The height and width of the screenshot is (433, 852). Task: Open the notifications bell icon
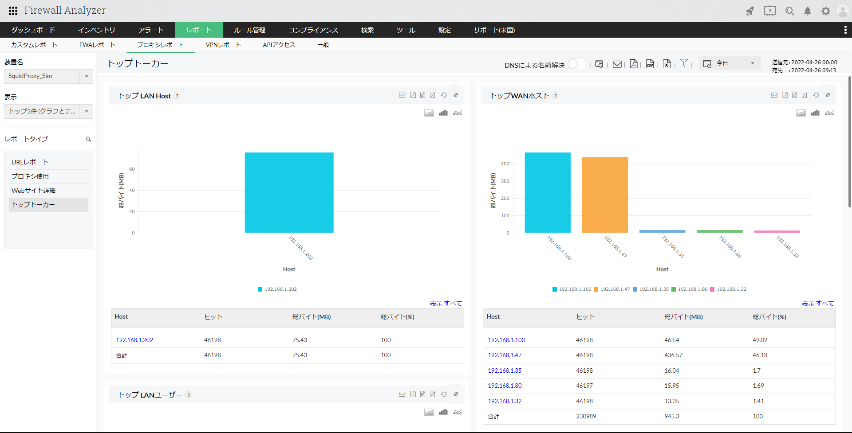(x=808, y=11)
